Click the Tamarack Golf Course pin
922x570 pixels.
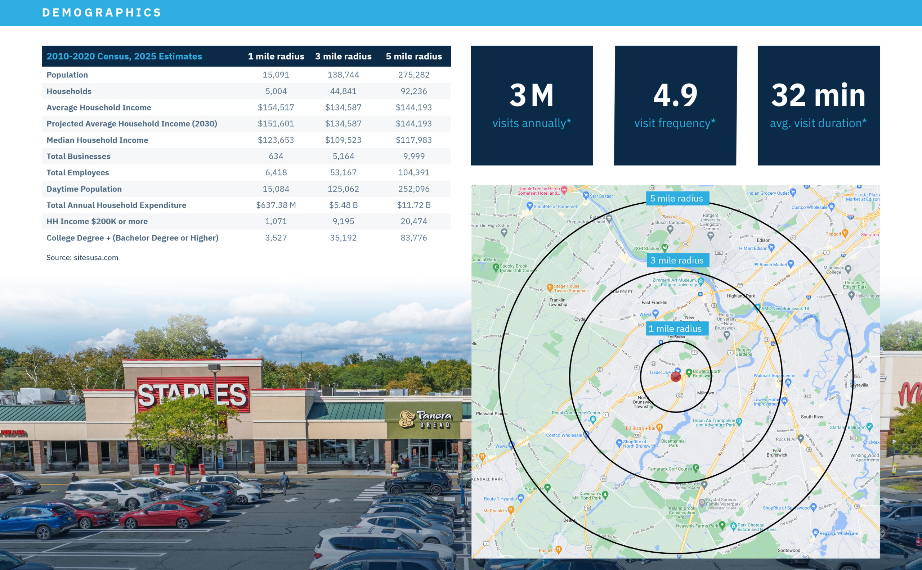(x=696, y=468)
